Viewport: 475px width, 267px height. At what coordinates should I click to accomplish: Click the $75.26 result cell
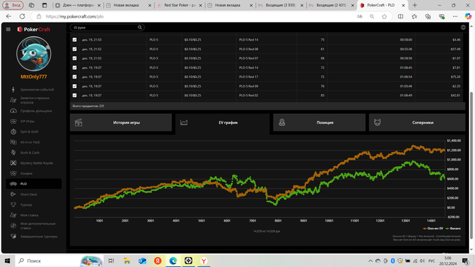(455, 77)
